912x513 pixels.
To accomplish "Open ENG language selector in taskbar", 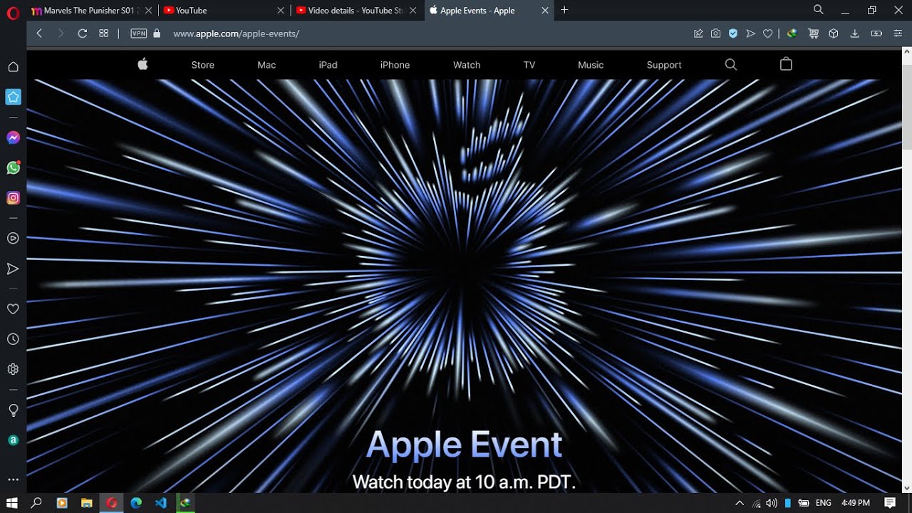I will [824, 503].
